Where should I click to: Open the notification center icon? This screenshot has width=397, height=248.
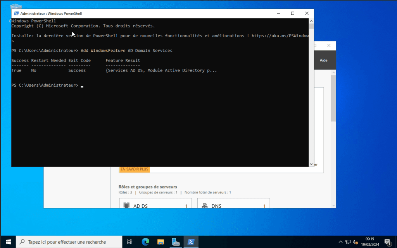point(387,242)
